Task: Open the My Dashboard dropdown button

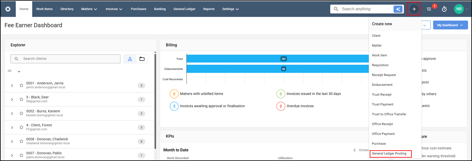Action: [451, 25]
